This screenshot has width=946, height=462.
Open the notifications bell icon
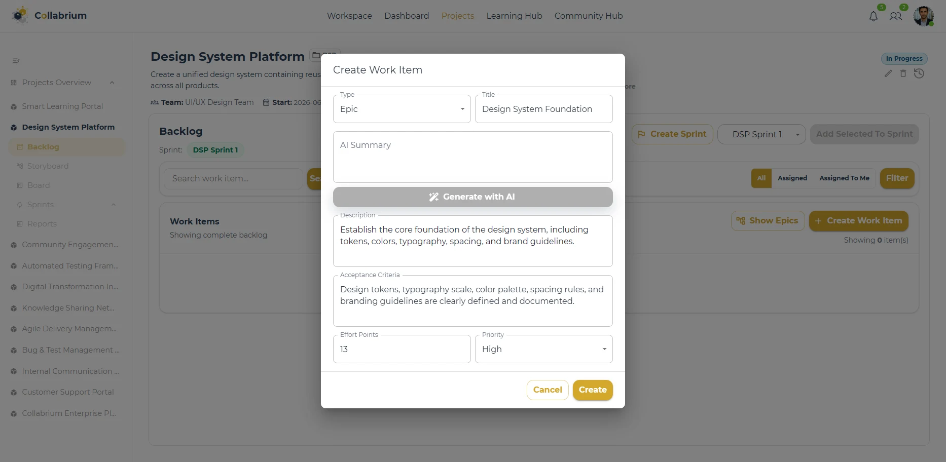tap(873, 16)
